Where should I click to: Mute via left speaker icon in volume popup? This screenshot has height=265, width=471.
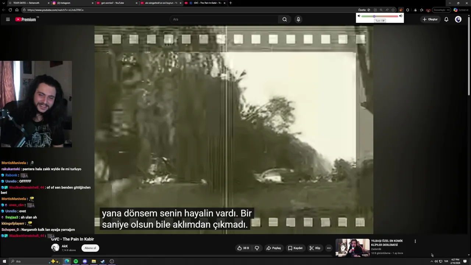(x=359, y=16)
